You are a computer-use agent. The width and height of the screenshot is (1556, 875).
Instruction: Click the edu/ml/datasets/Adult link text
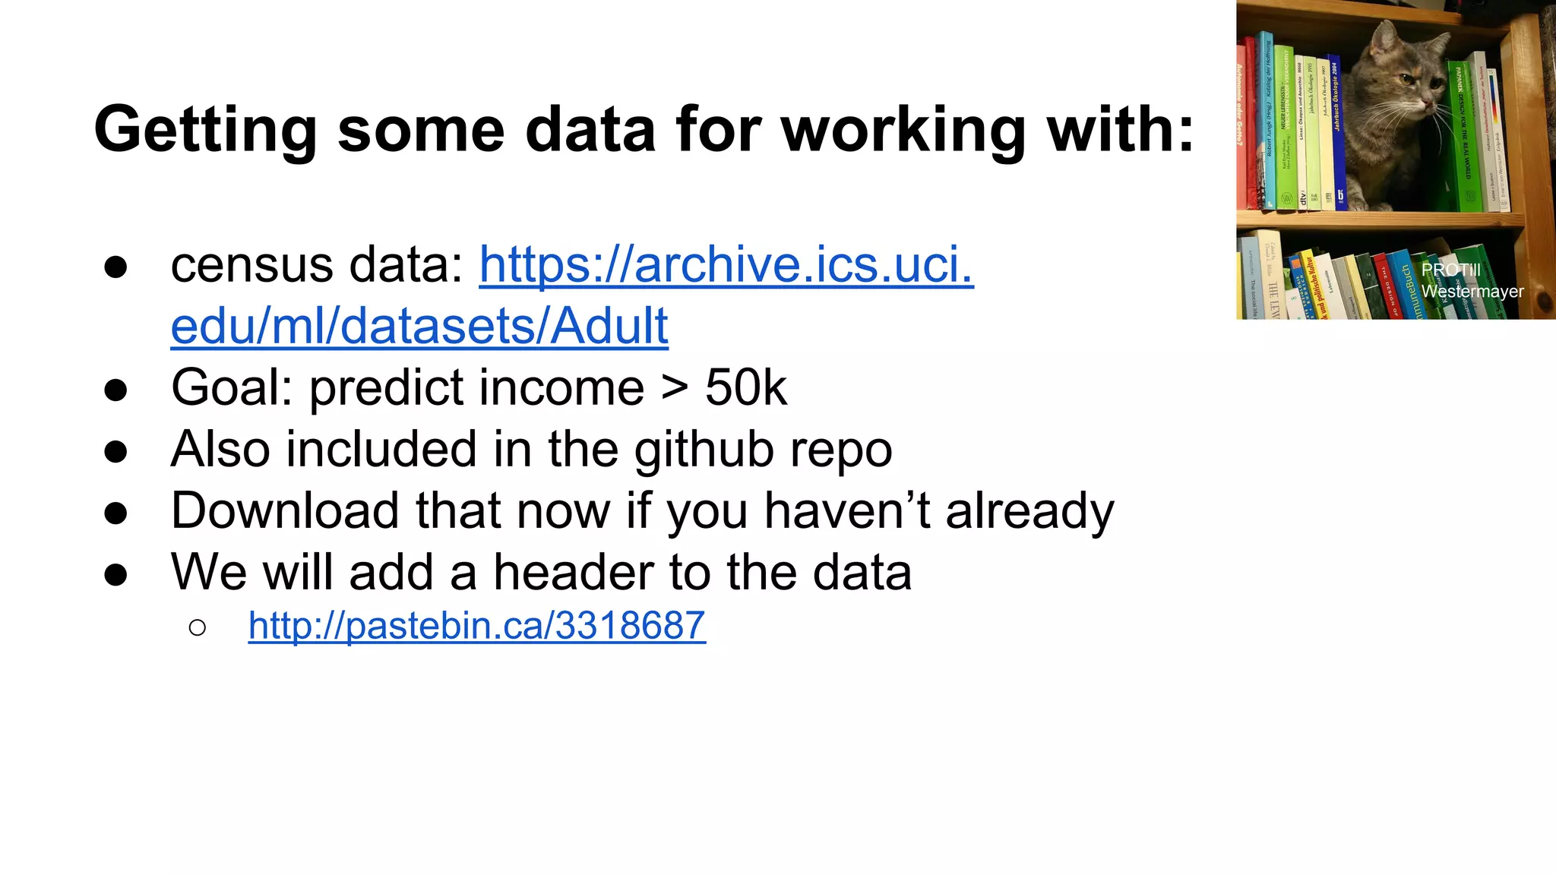[x=419, y=326]
